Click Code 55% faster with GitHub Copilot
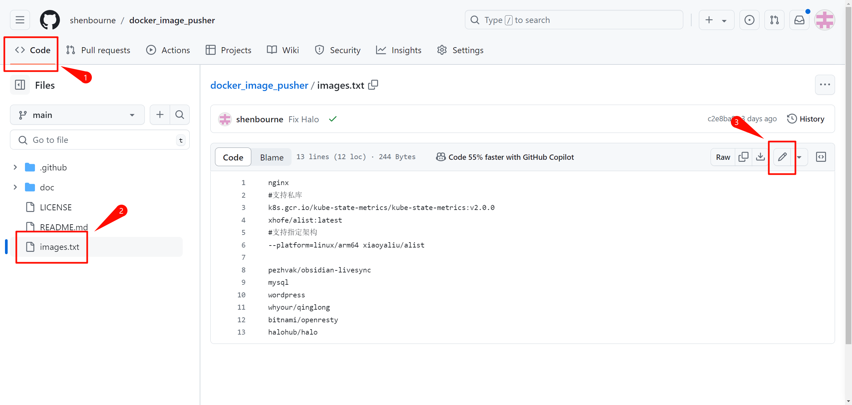The height and width of the screenshot is (405, 852). click(505, 157)
